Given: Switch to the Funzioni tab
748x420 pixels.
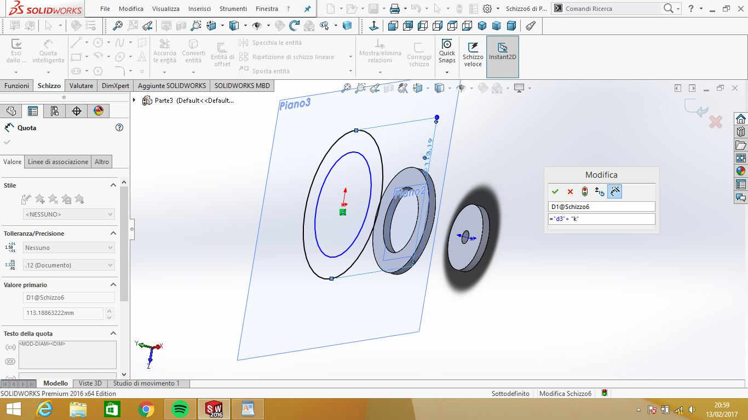Looking at the screenshot, I should pos(17,86).
